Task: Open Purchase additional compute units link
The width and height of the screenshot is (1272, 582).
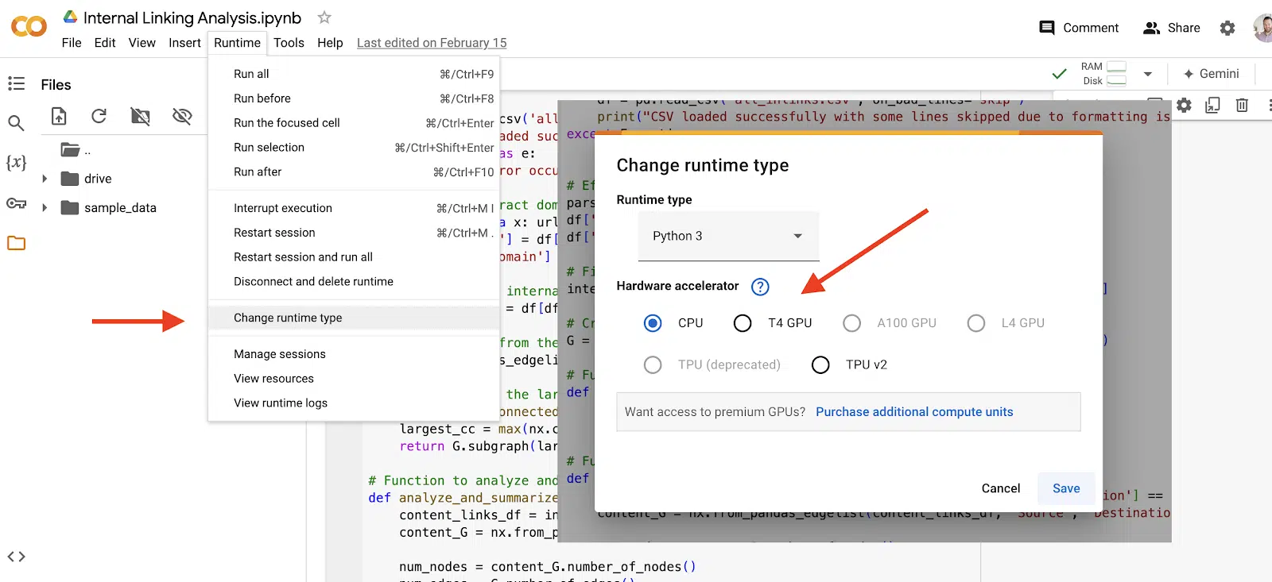Action: point(914,412)
